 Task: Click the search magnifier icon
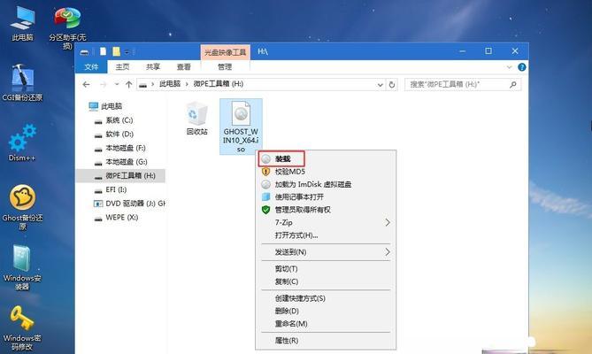pyautogui.click(x=512, y=85)
